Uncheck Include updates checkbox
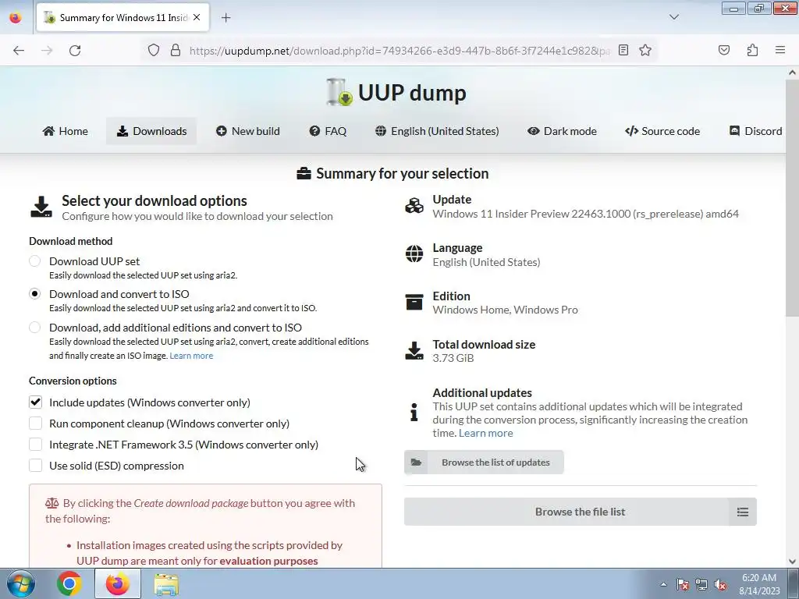This screenshot has height=599, width=799. pyautogui.click(x=35, y=402)
